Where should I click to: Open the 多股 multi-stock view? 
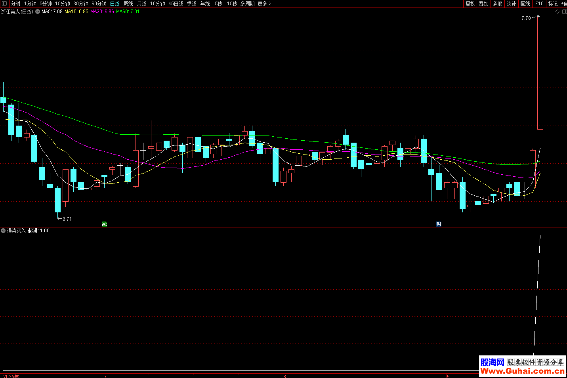[498, 4]
